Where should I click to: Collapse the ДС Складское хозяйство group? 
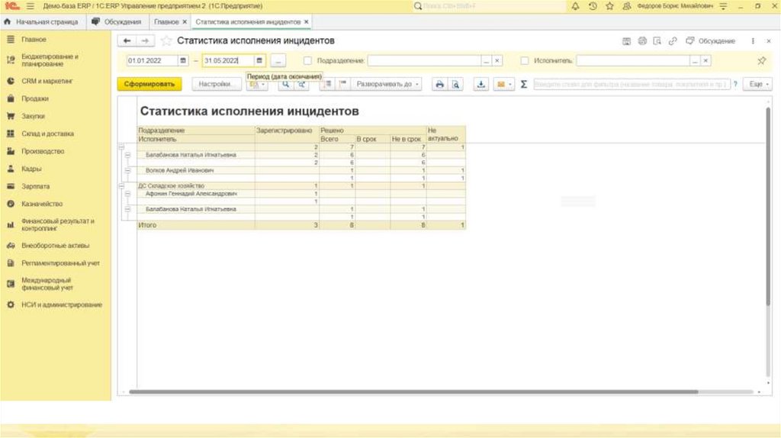pos(121,185)
